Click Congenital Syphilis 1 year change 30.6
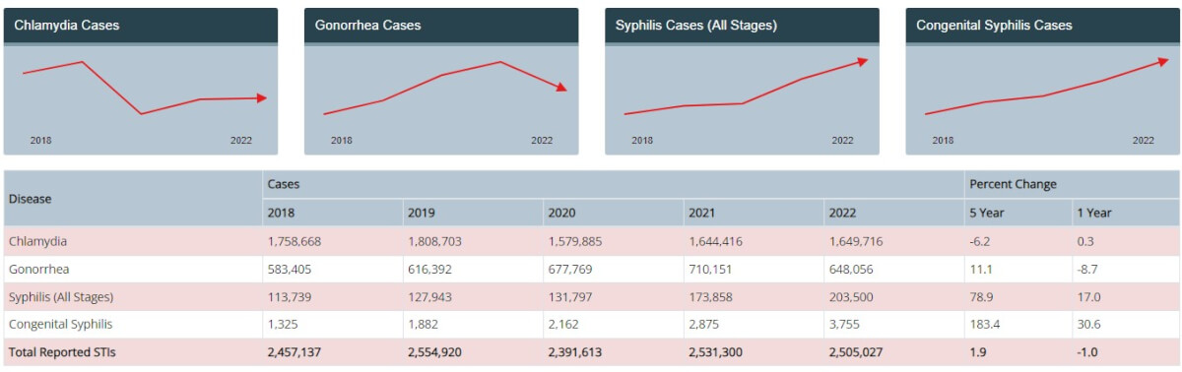The width and height of the screenshot is (1182, 372). [1088, 324]
